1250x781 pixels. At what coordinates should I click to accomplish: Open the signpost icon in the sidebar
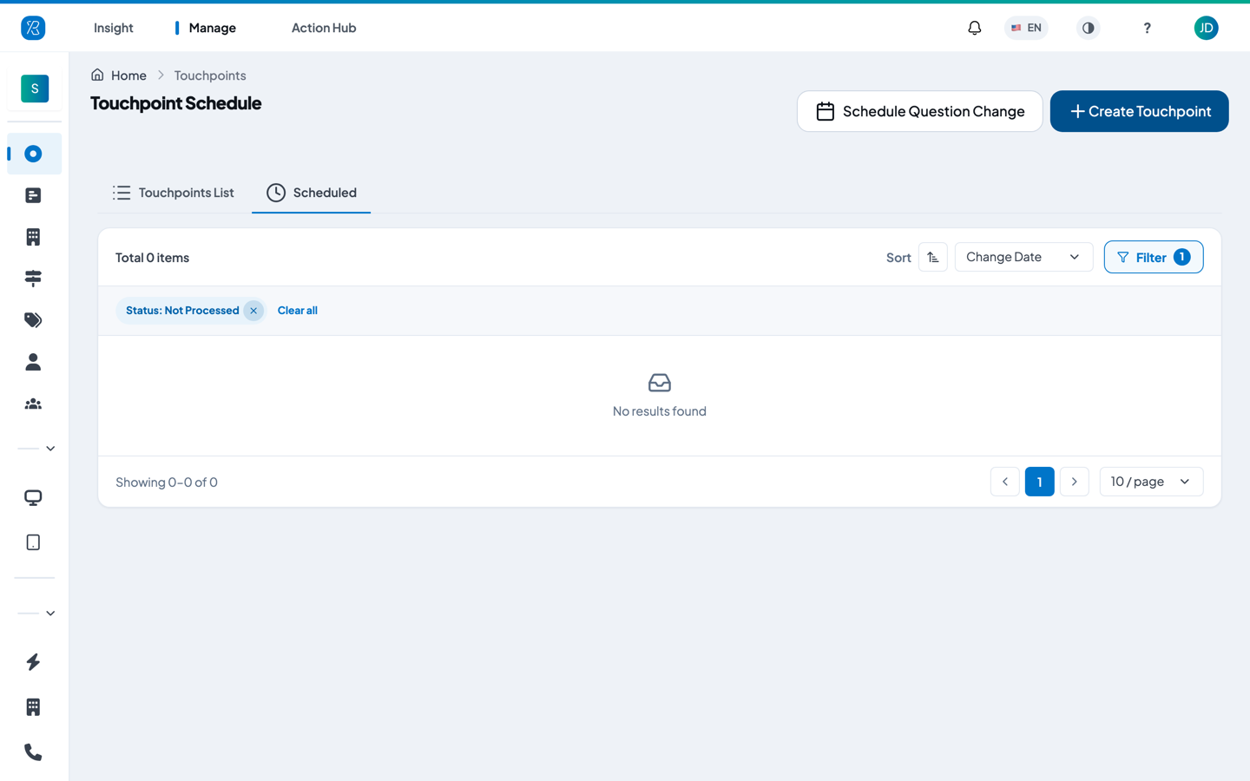click(33, 279)
